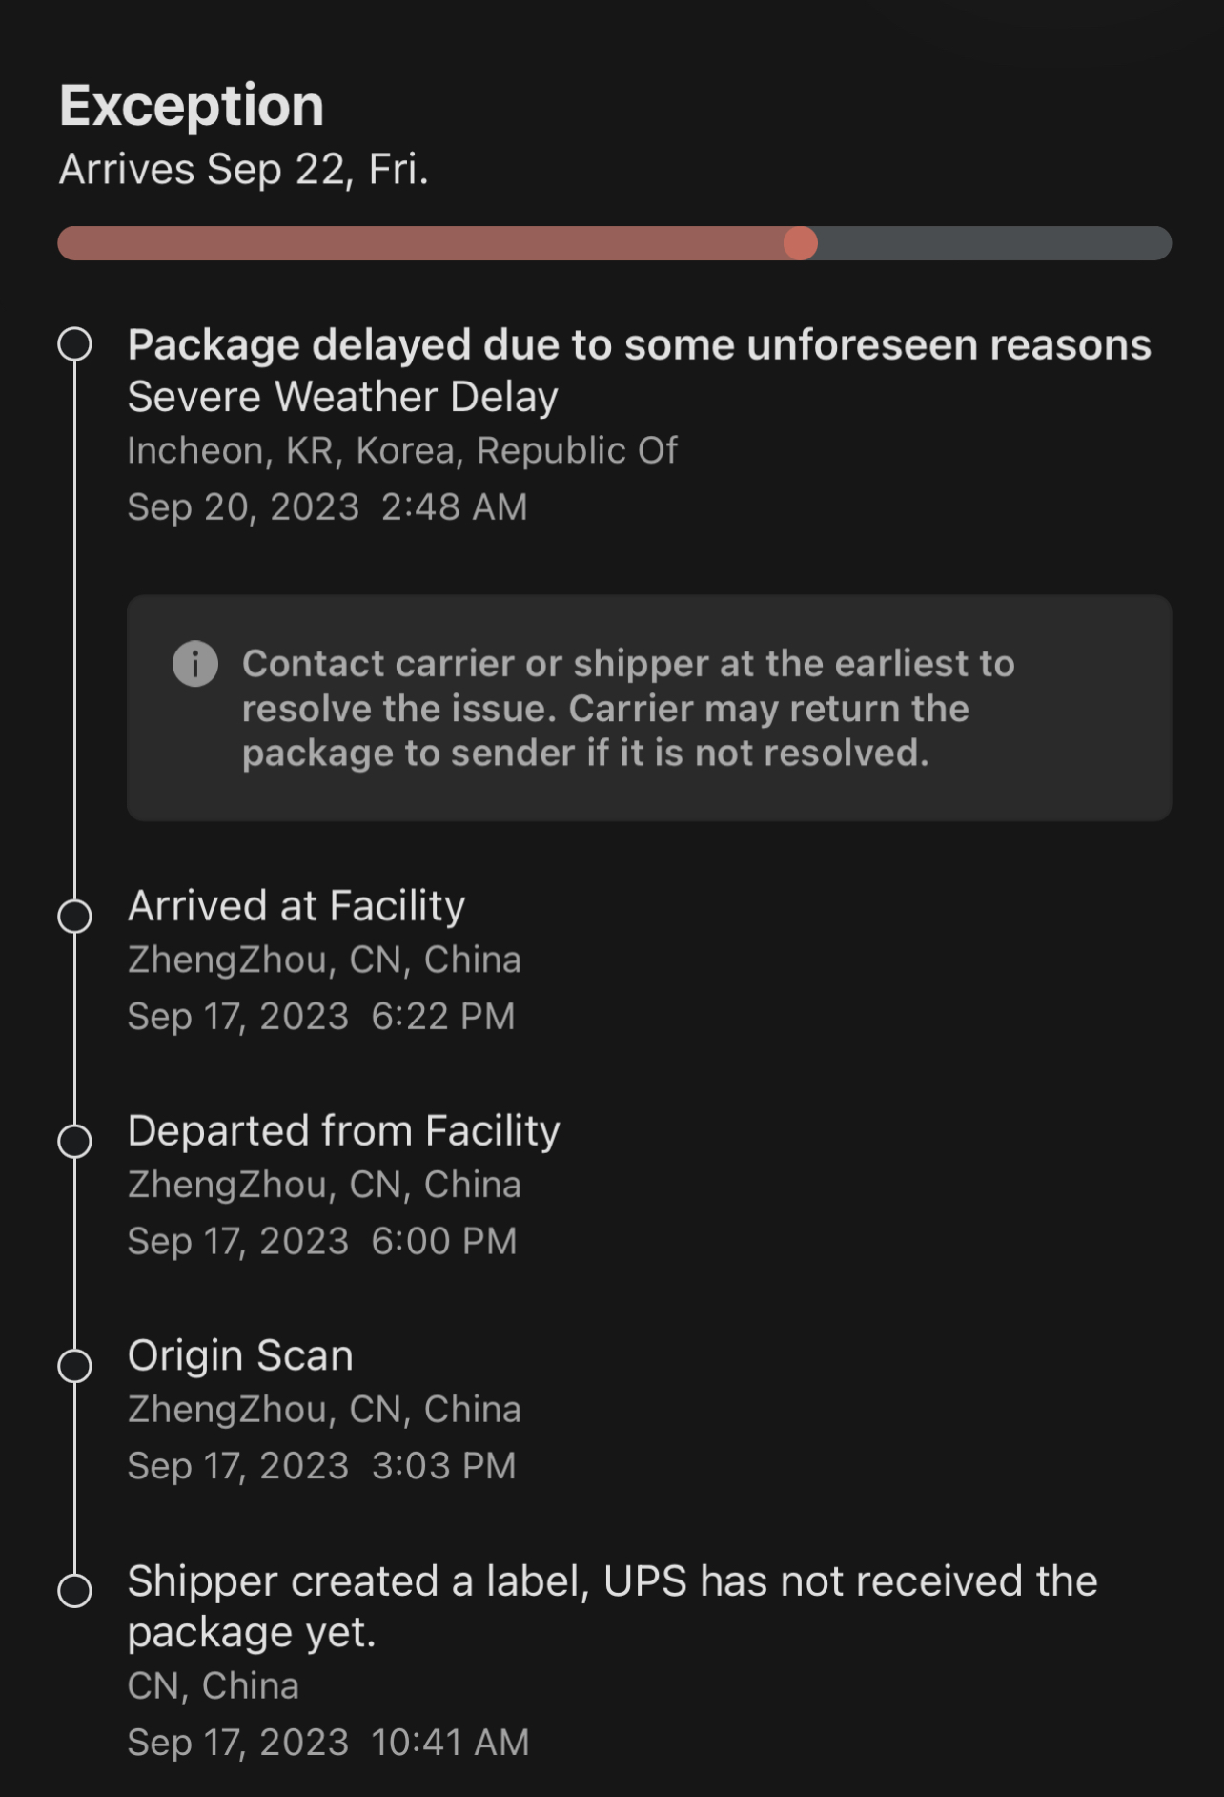Open the Package delayed event title
Viewport: 1224px width, 1797px height.
[x=639, y=345]
